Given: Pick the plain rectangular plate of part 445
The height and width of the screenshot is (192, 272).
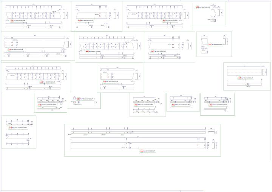Looking at the screenshot, I should pyautogui.click(x=244, y=72).
